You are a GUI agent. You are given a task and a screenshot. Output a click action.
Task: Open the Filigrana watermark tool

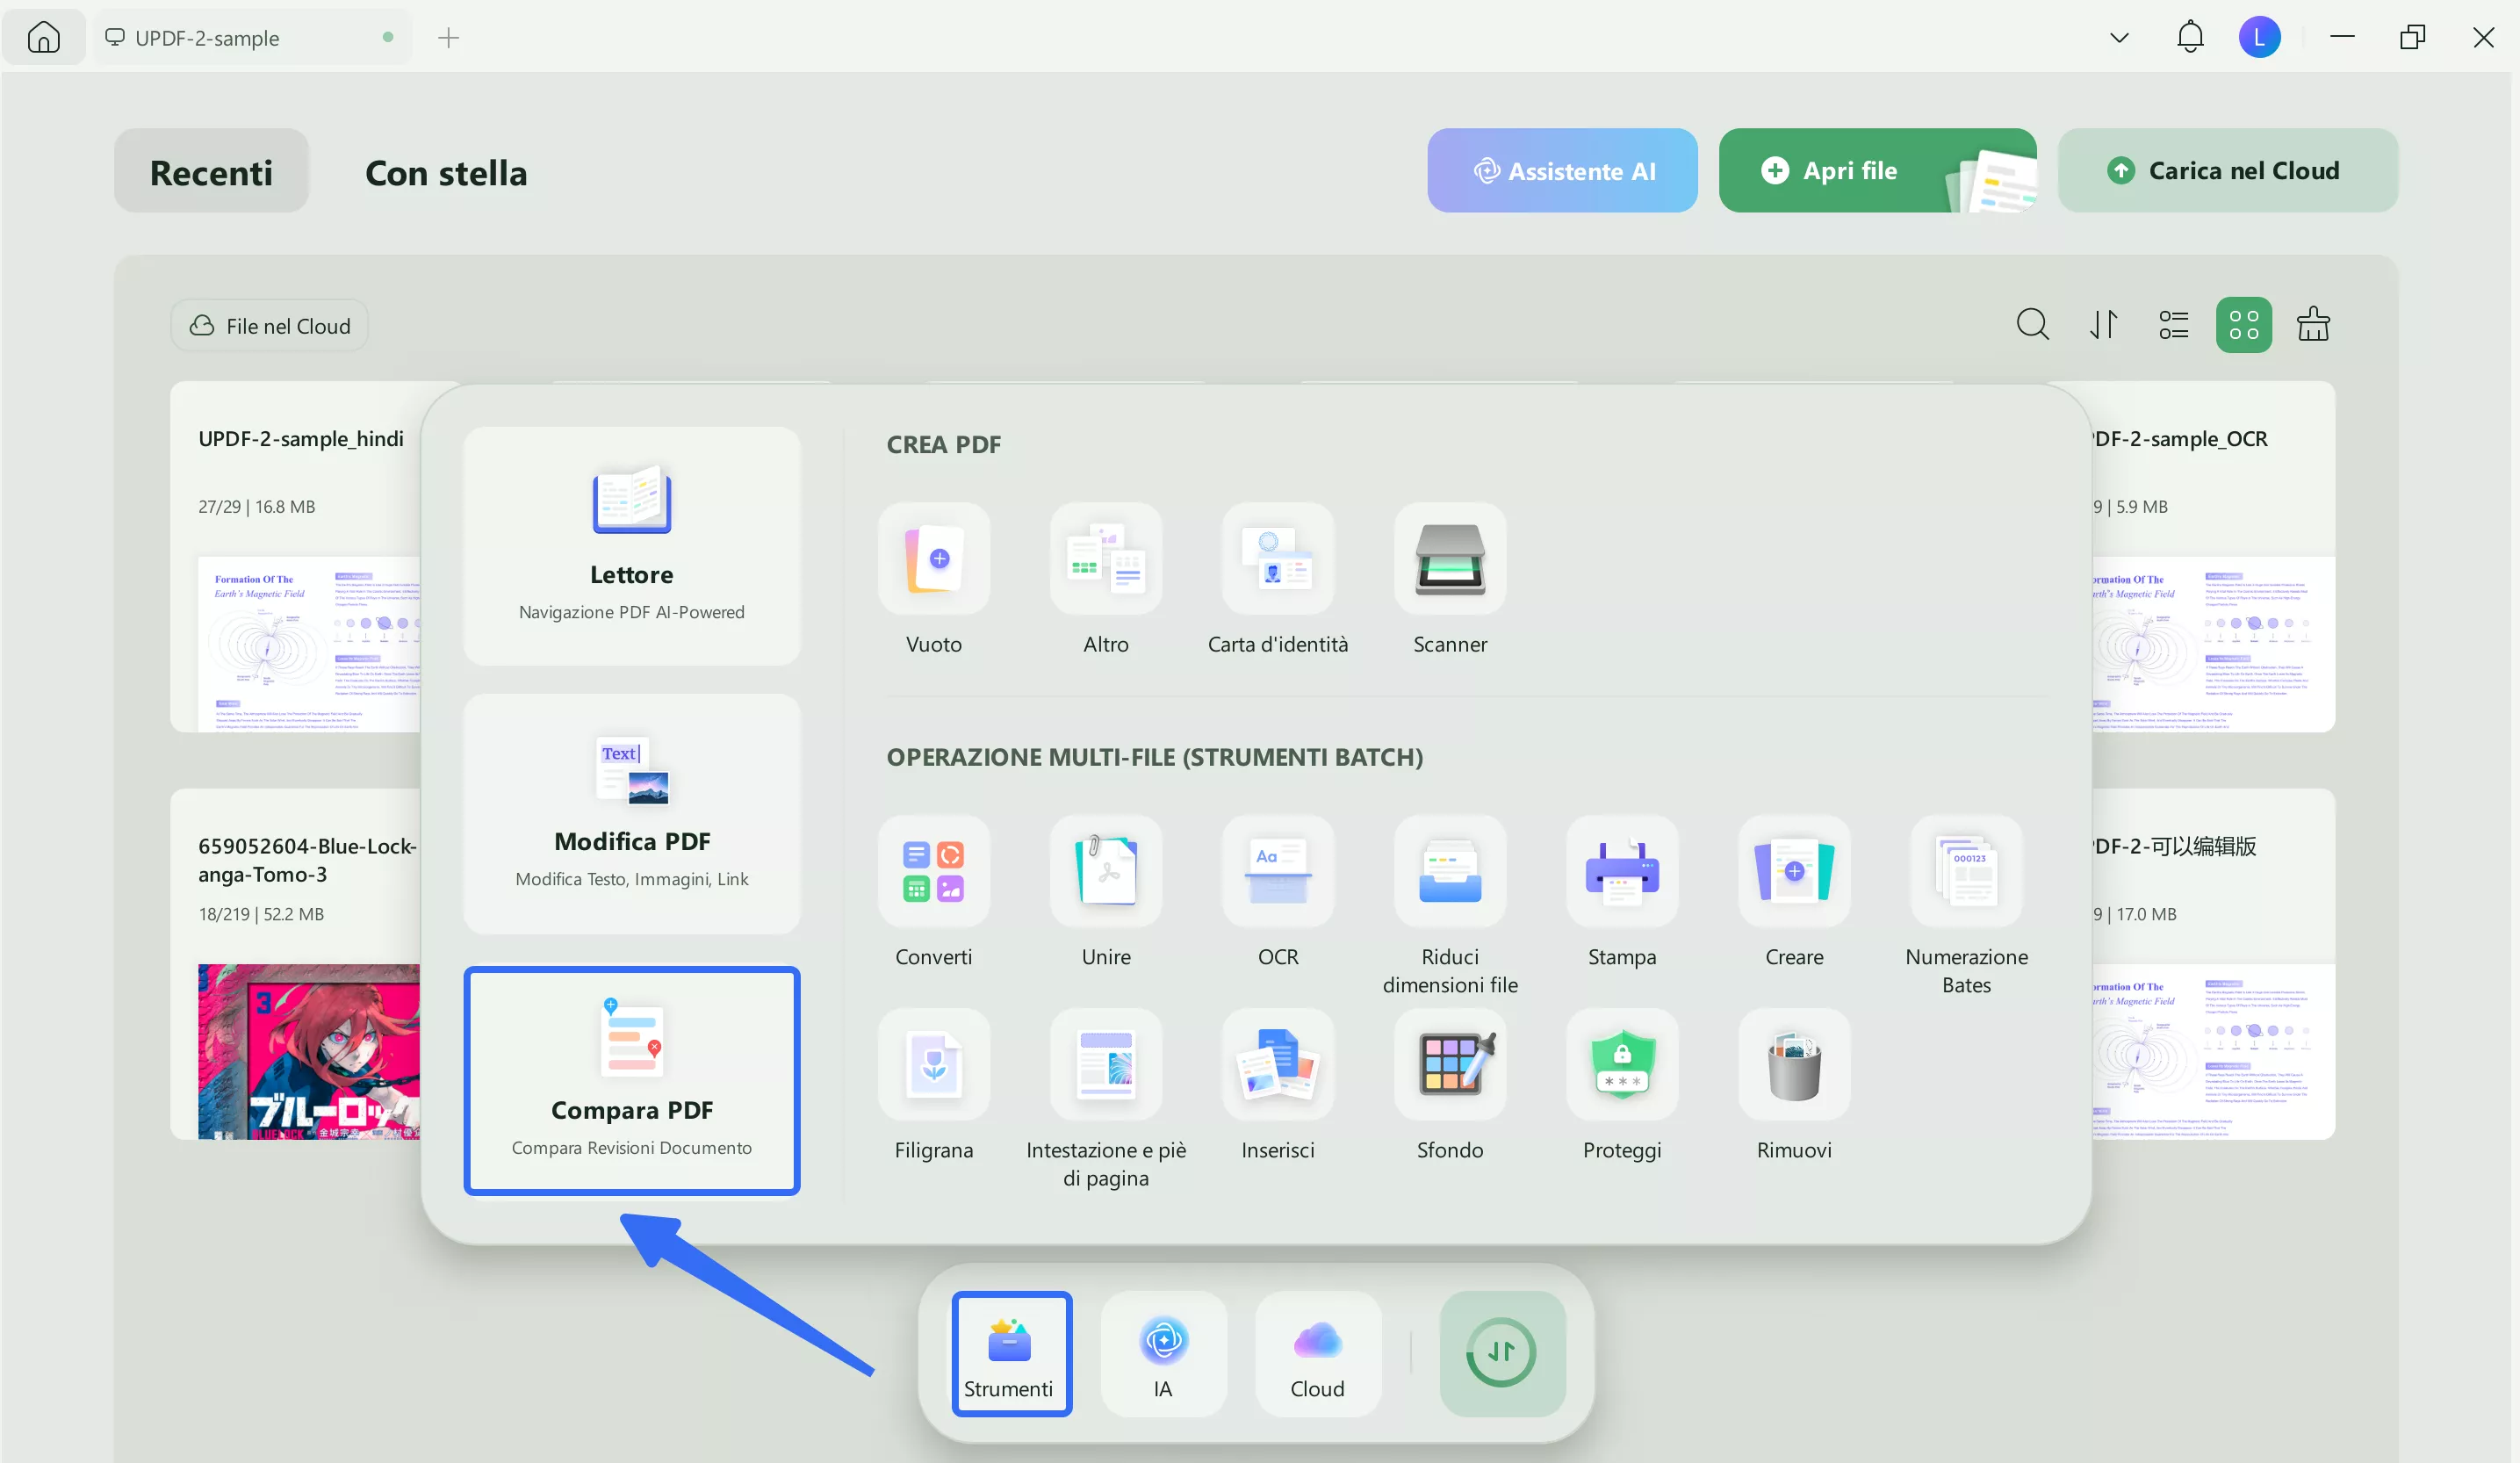(933, 1065)
